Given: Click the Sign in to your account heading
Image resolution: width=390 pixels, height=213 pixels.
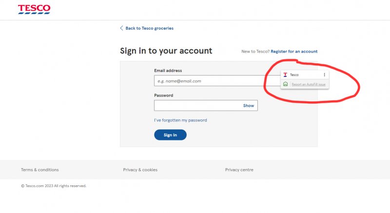Looking at the screenshot, I should click(166, 51).
